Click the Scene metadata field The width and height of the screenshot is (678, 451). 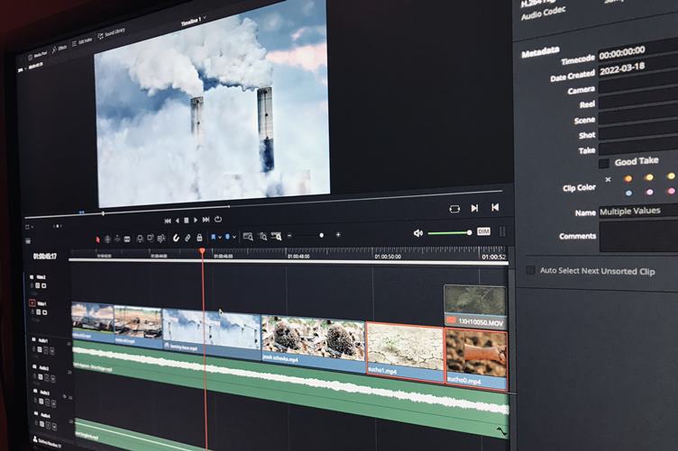(x=638, y=116)
